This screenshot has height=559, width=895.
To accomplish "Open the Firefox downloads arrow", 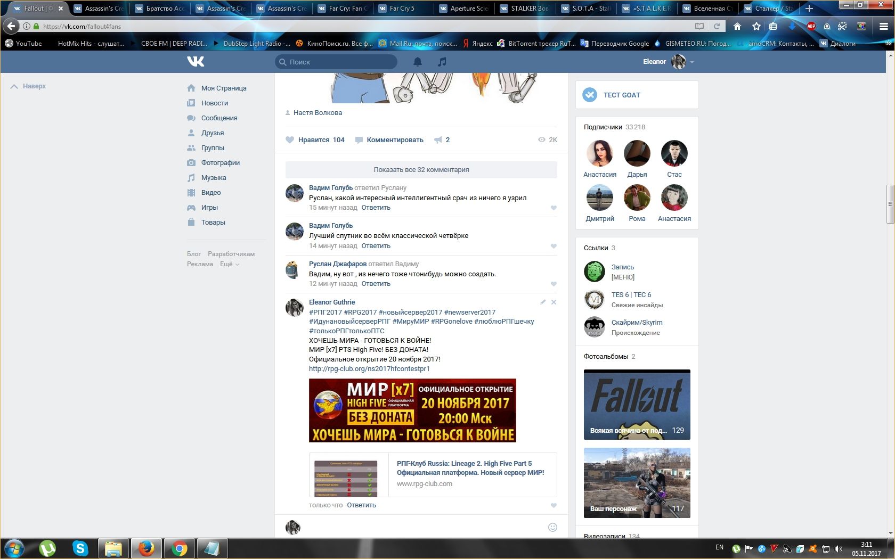I will click(792, 26).
